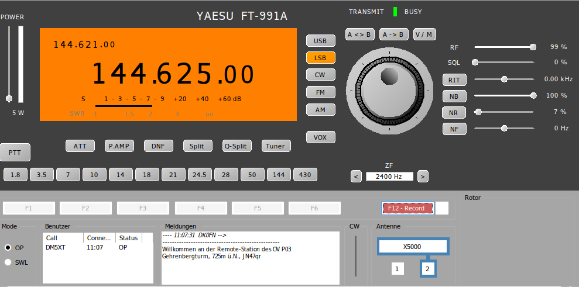This screenshot has width=579, height=287.
Task: Click the F1 function key
Action: [29, 208]
